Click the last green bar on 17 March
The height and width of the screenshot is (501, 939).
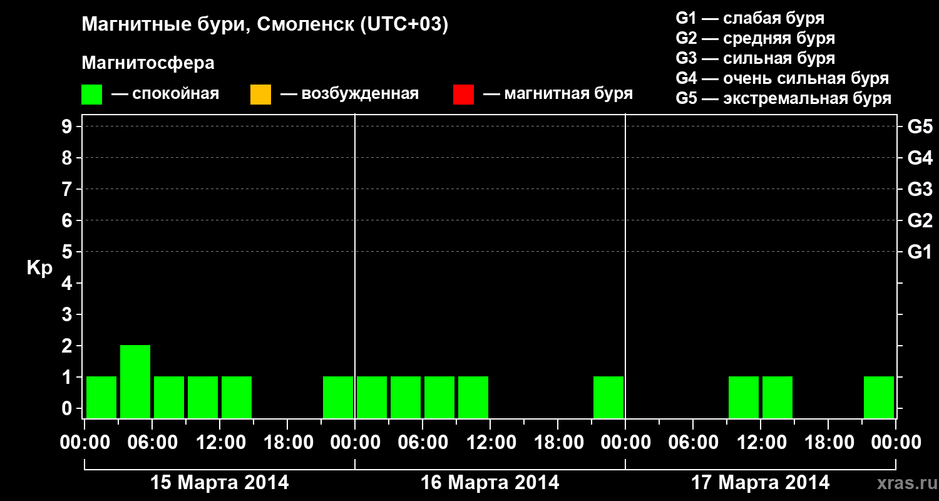coord(879,397)
